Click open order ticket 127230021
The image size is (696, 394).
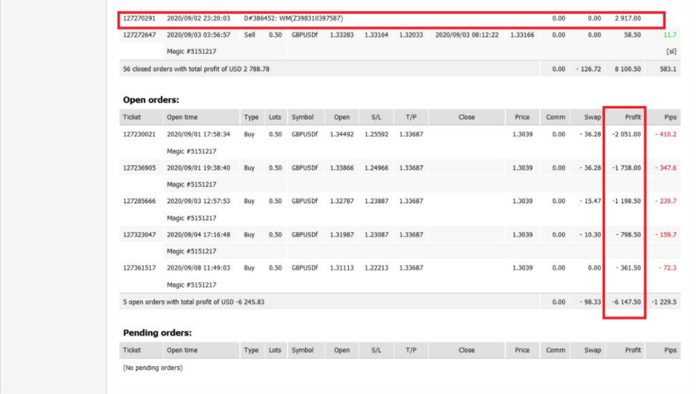click(139, 135)
